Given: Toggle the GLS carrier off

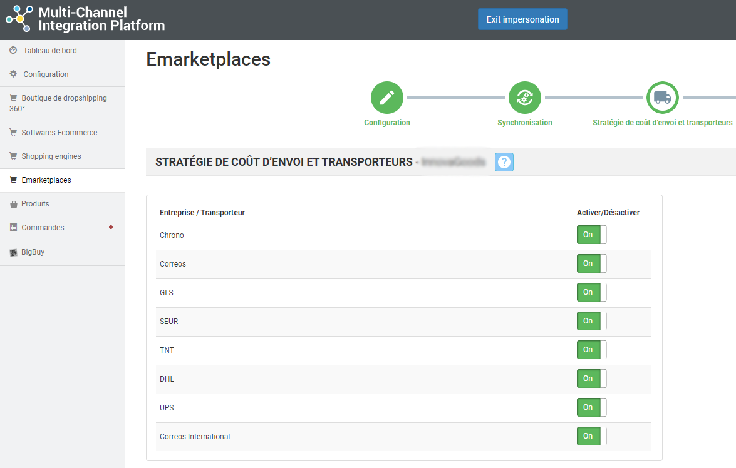Looking at the screenshot, I should coord(591,292).
